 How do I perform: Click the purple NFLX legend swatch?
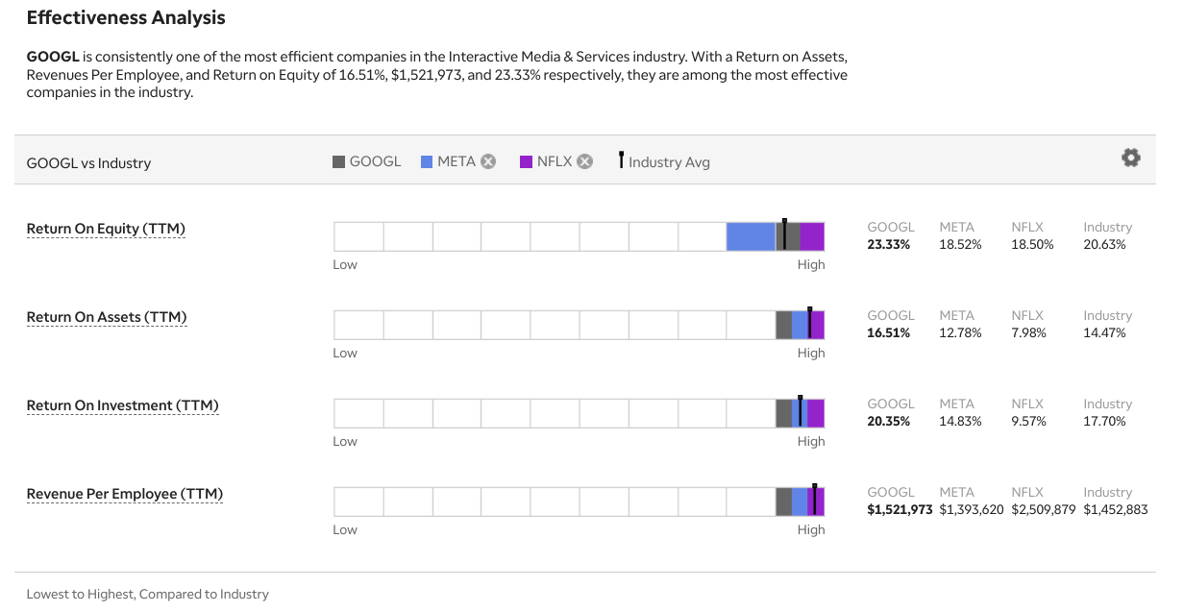[526, 161]
